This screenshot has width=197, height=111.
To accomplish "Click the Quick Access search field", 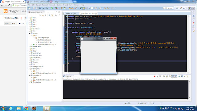I will click(168, 8).
